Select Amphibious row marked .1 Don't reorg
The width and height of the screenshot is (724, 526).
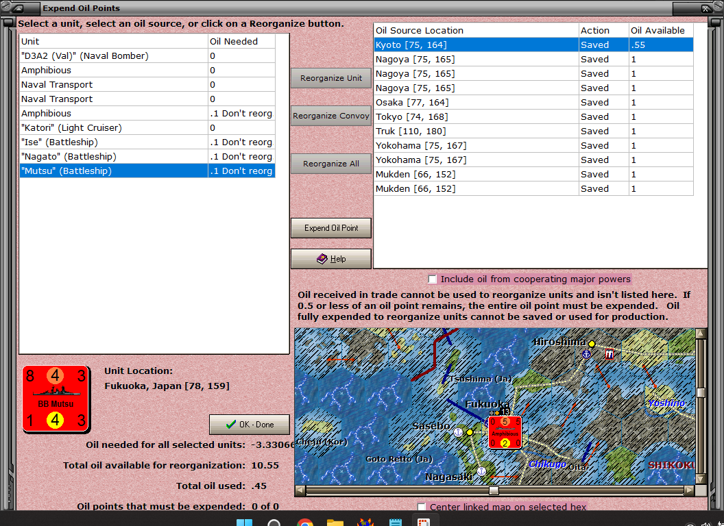click(147, 113)
